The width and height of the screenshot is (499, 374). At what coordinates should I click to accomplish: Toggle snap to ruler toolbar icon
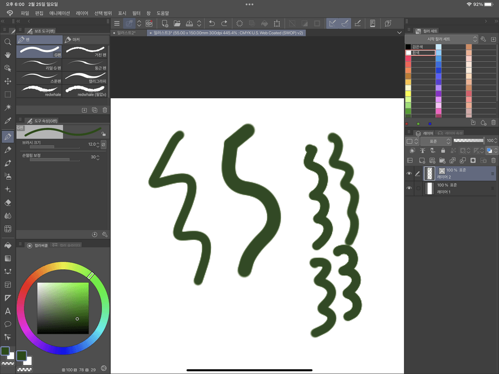(333, 23)
